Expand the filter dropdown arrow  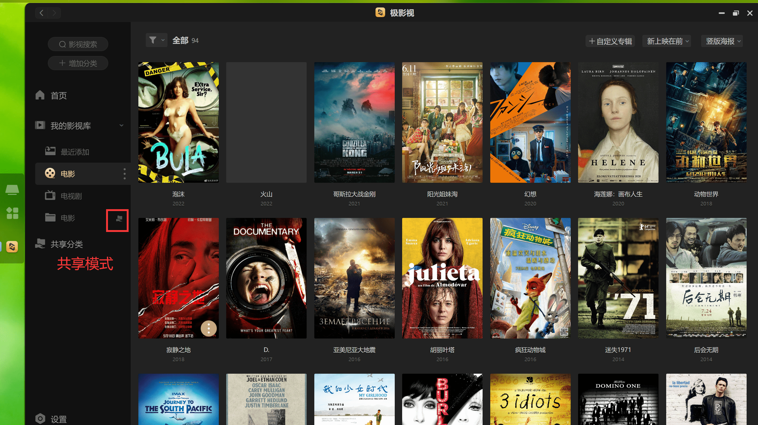(163, 40)
